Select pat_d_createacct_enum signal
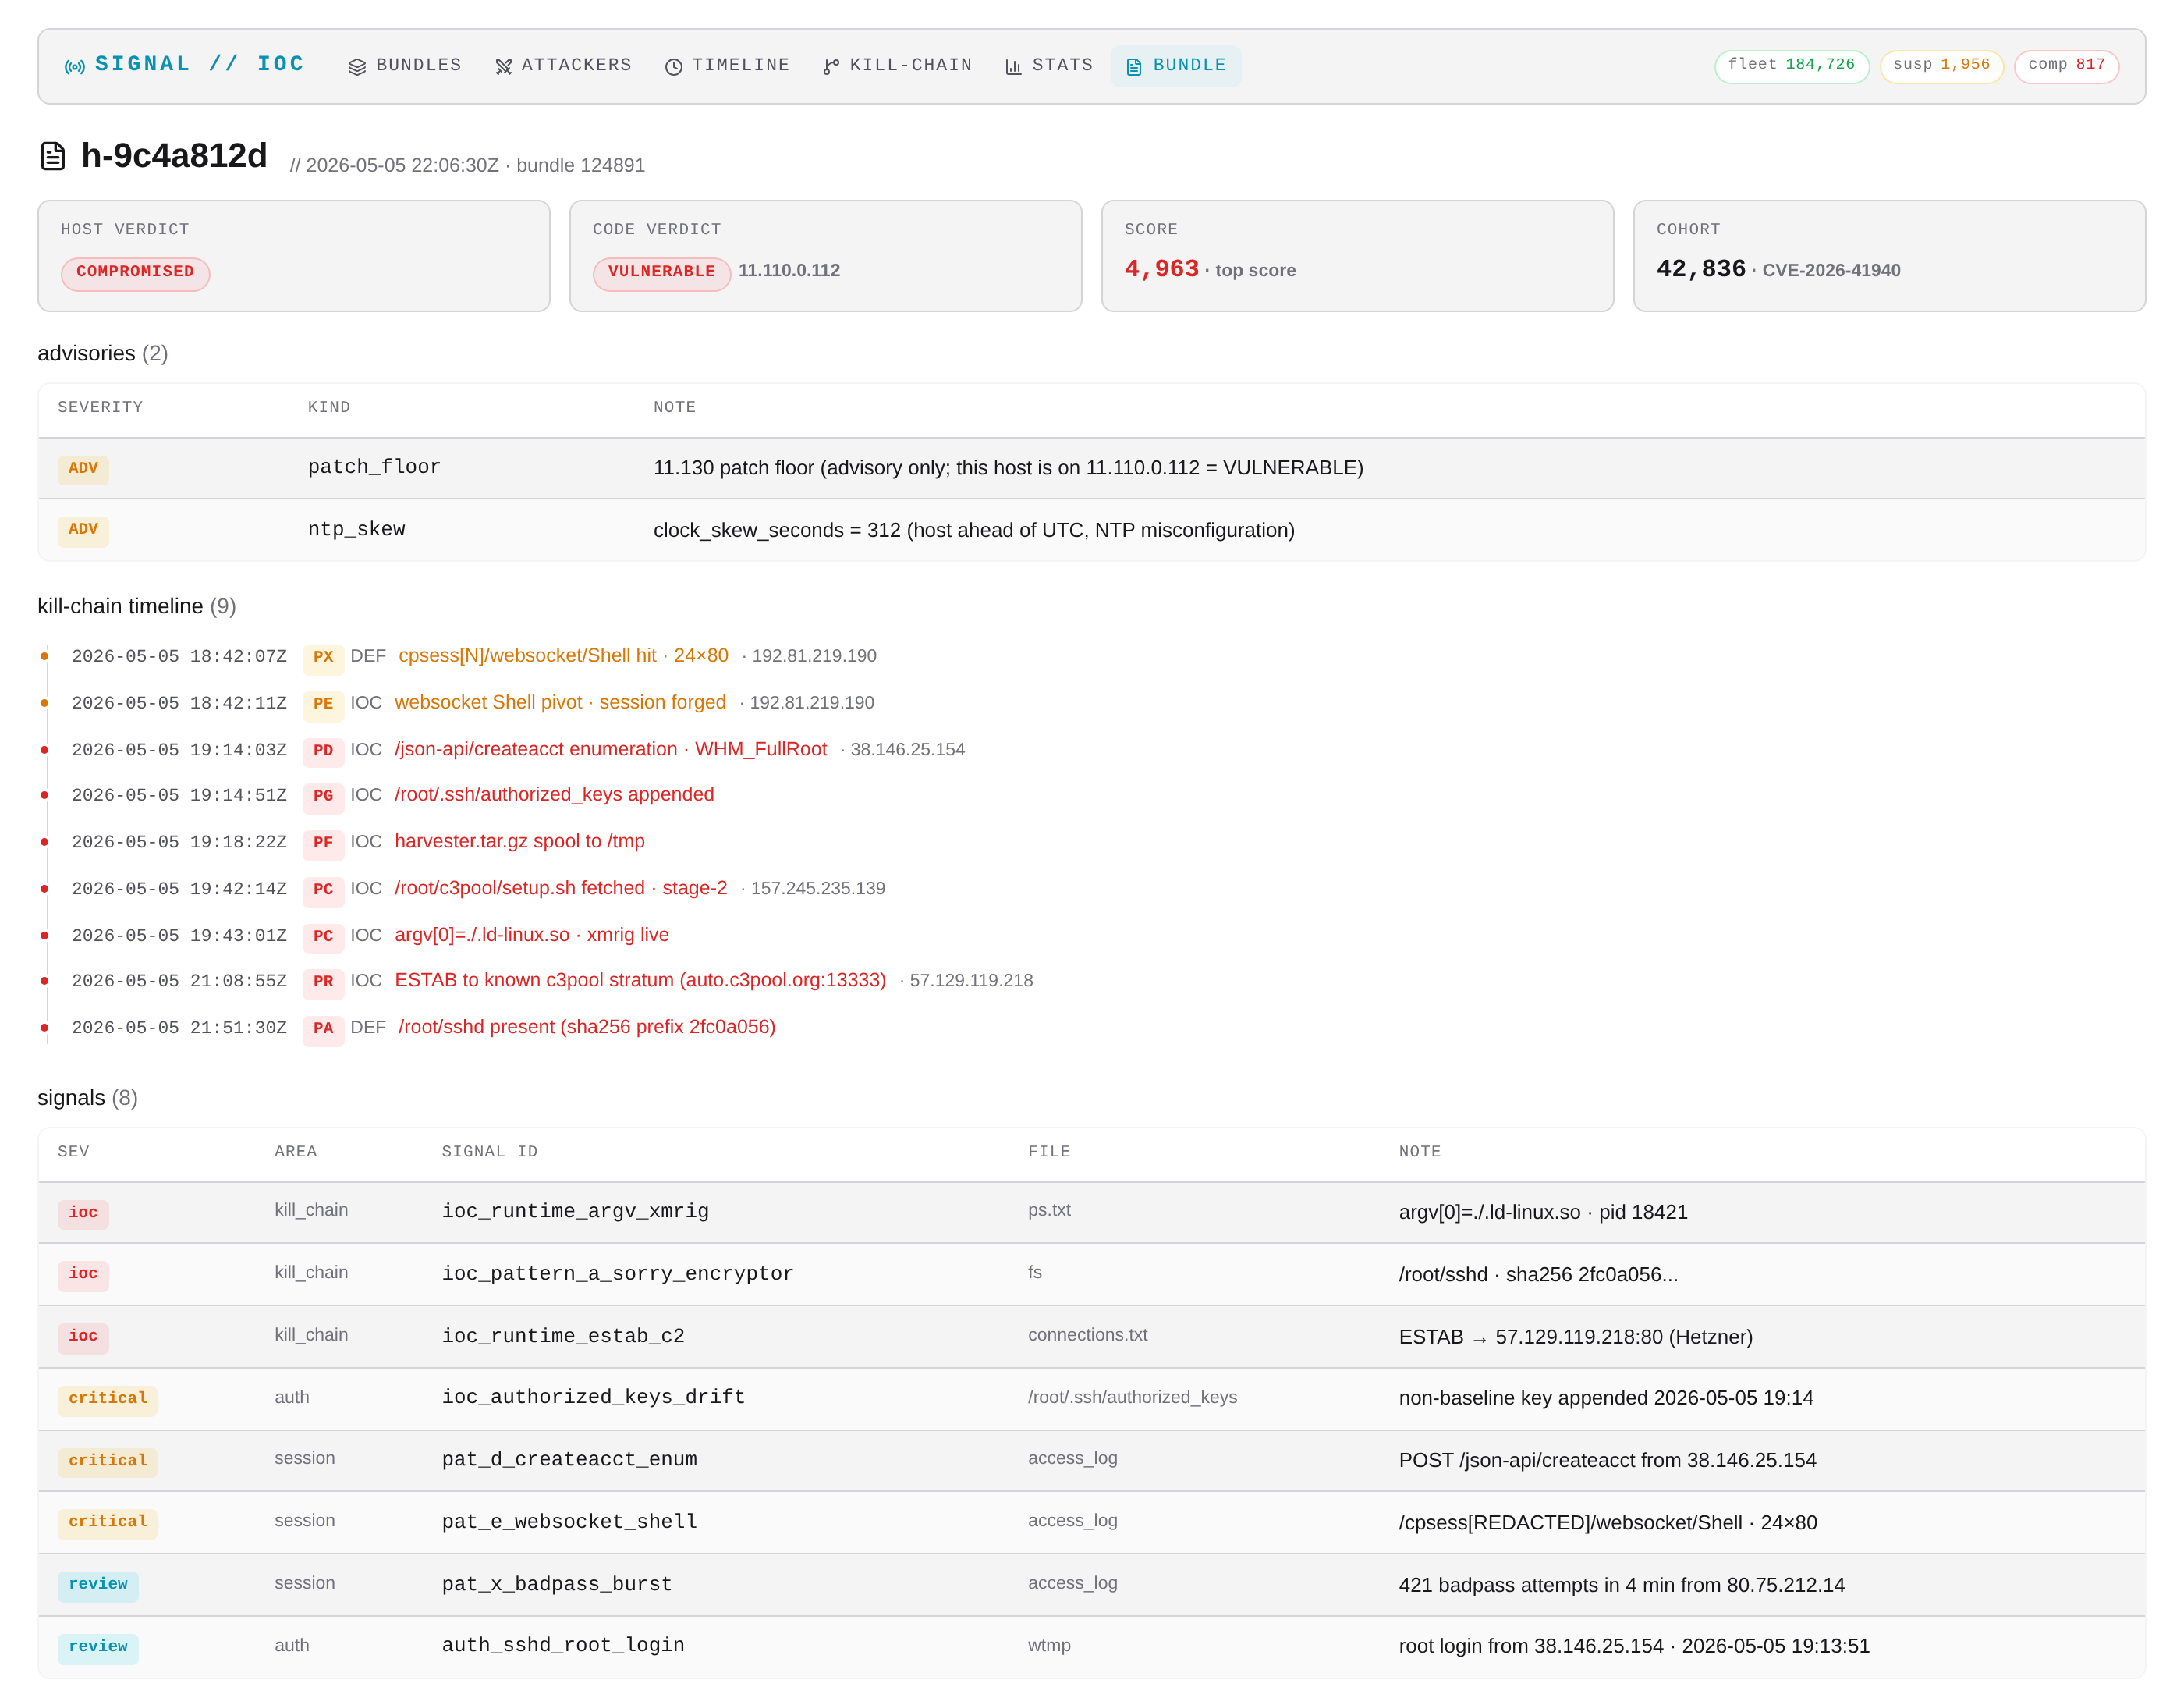The height and width of the screenshot is (1687, 2184). point(1092,1460)
